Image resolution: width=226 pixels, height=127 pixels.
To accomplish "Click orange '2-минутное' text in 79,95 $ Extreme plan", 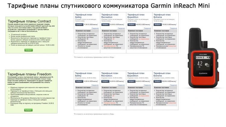I will click(x=172, y=46).
